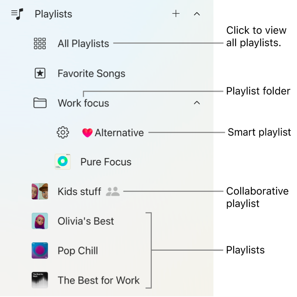The height and width of the screenshot is (297, 297).
Task: Select the Pop Chill playlist
Action: click(78, 250)
